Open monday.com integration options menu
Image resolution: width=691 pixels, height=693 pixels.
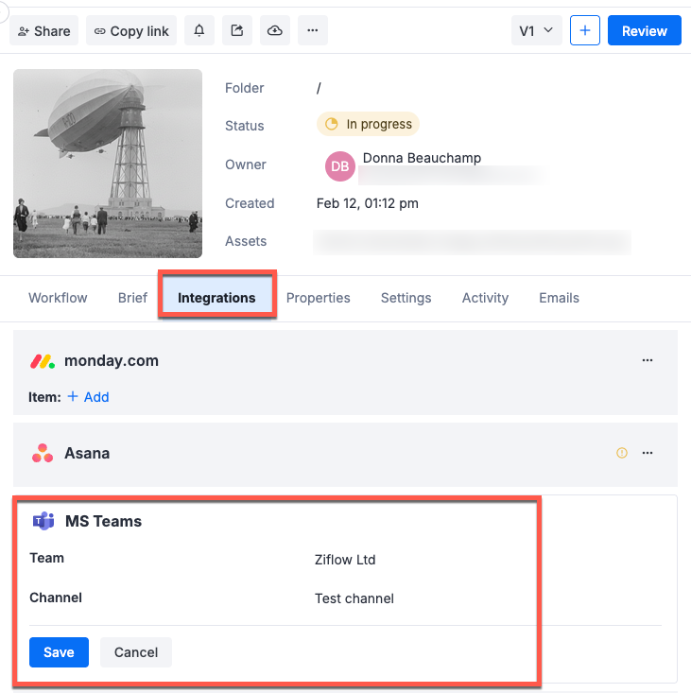coord(648,360)
